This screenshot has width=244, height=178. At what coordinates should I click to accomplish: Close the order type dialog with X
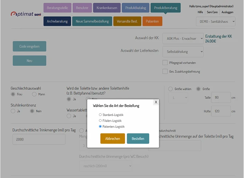coord(156,102)
